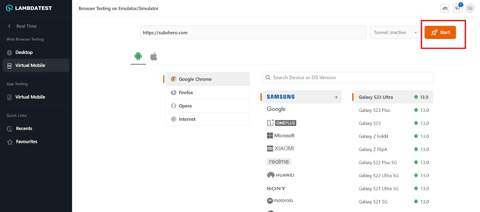Click the App Testing Virtual Mobile icon
480x212 pixels.
(9, 97)
